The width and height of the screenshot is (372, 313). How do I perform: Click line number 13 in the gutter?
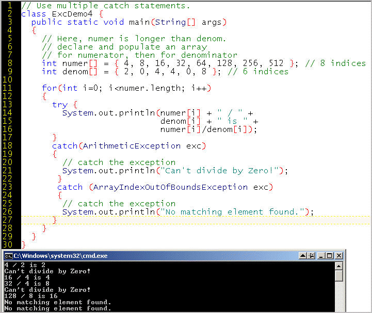tap(7, 104)
